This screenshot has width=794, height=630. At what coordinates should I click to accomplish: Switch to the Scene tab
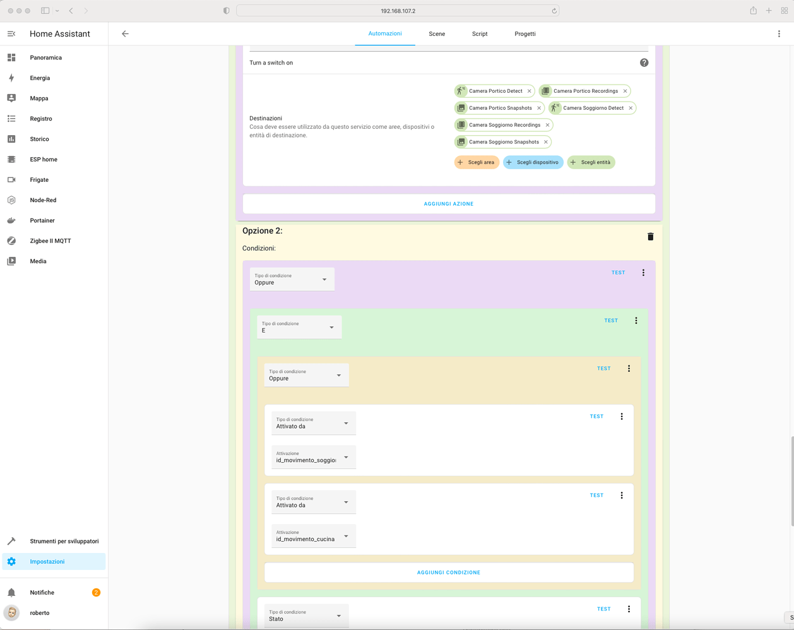click(x=437, y=33)
